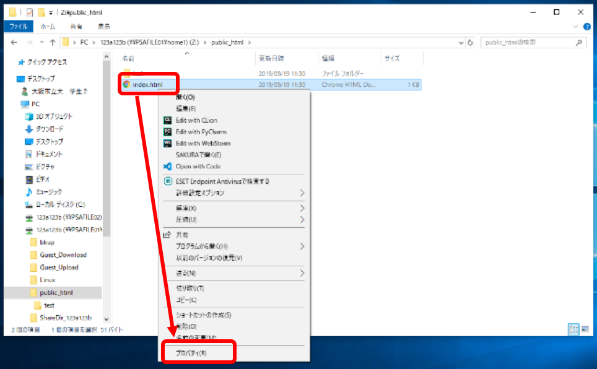
Task: Click public_html in the address breadcrumb
Action: click(227, 42)
